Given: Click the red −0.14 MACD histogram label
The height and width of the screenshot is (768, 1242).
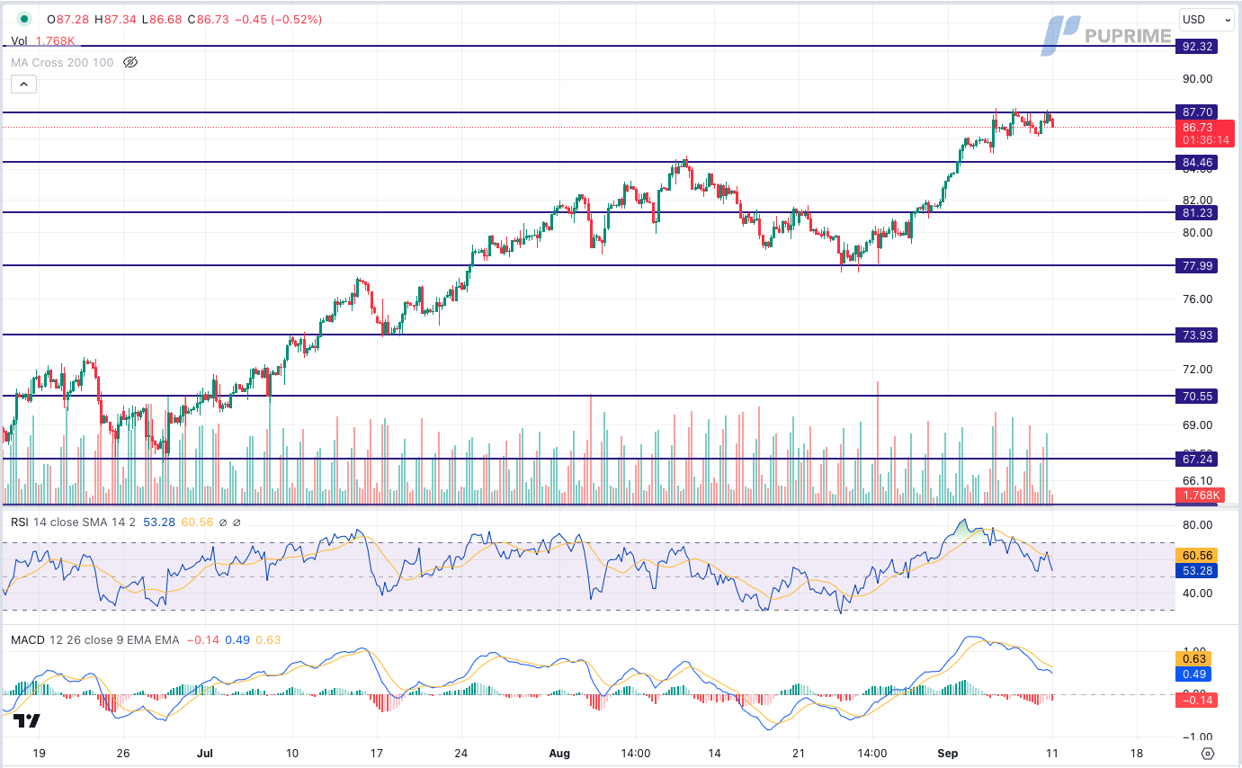Looking at the screenshot, I should pos(1197,701).
